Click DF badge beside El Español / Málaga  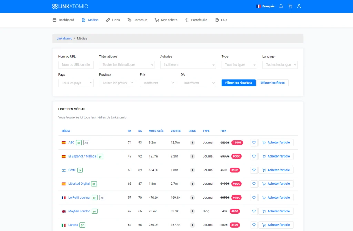pos(100,157)
